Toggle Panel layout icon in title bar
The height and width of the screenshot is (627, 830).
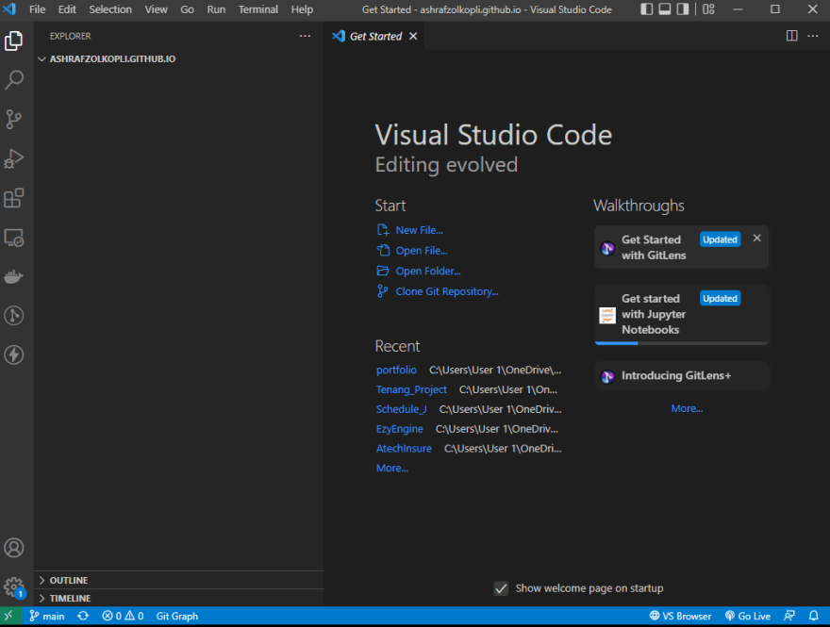point(665,9)
